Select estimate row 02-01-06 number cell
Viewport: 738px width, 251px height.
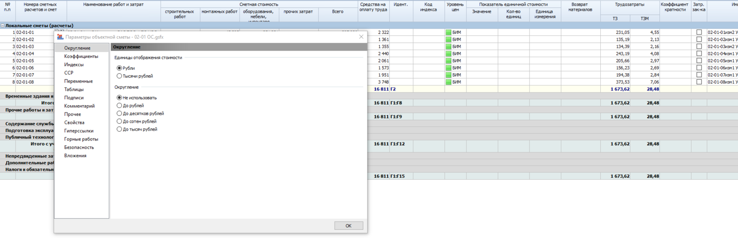[34, 68]
